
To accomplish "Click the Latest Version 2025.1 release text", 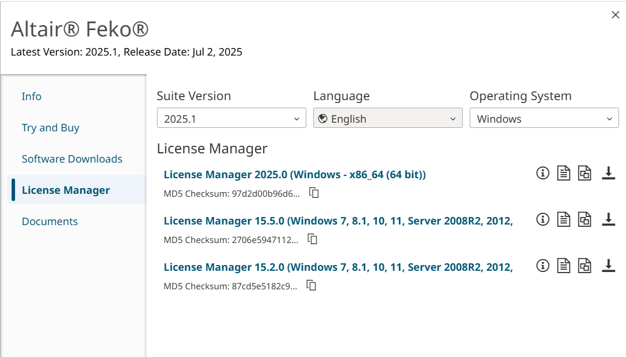I will (126, 52).
